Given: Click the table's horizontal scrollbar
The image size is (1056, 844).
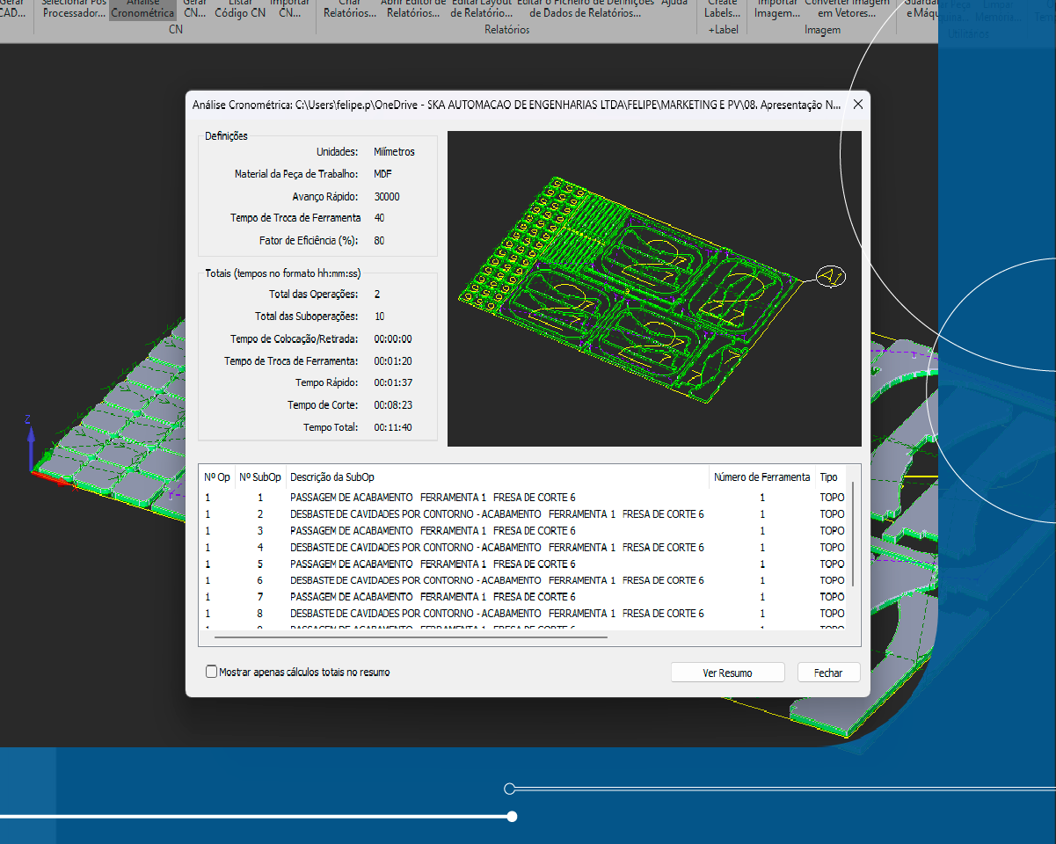Looking at the screenshot, I should 410,636.
